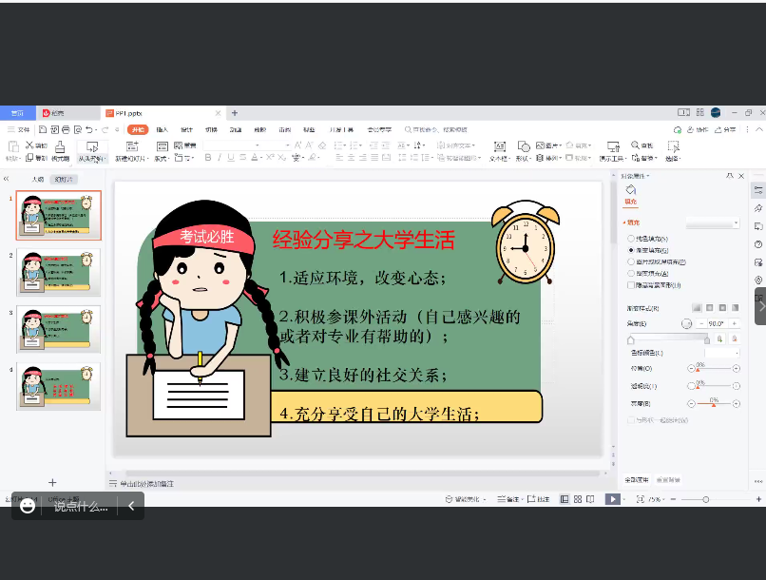Click the New Slide icon
The image size is (766, 580).
pyautogui.click(x=131, y=146)
